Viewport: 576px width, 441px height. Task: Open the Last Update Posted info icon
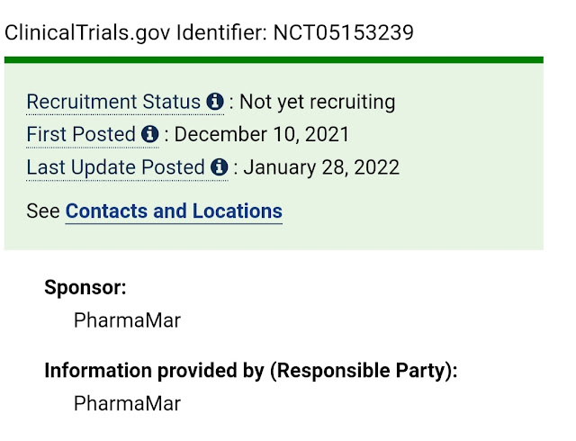tap(219, 167)
